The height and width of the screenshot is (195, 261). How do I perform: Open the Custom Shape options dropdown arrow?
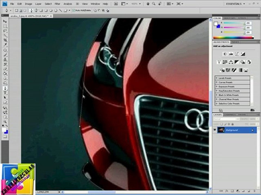pyautogui.click(x=69, y=11)
